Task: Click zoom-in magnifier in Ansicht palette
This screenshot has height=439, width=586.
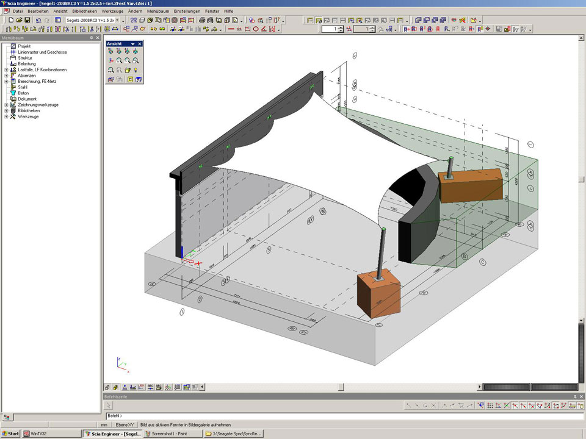Action: (x=118, y=61)
